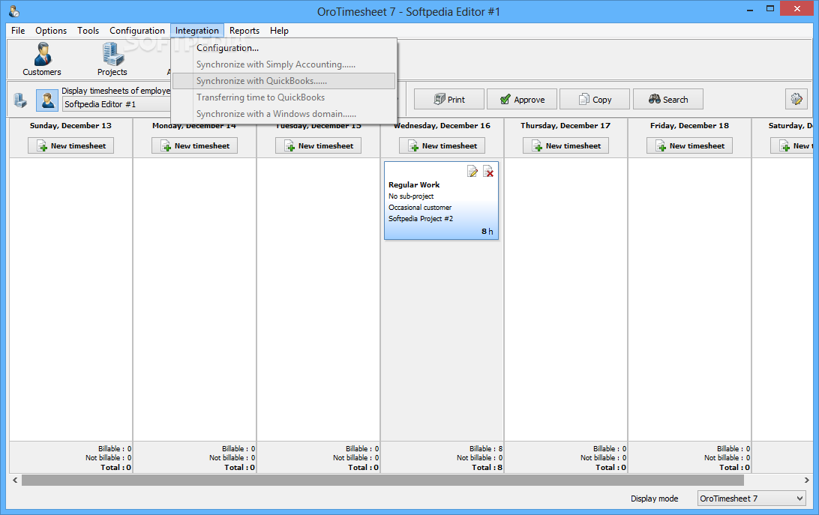Select Synchronize with Simply Accounting entry

pos(283,64)
